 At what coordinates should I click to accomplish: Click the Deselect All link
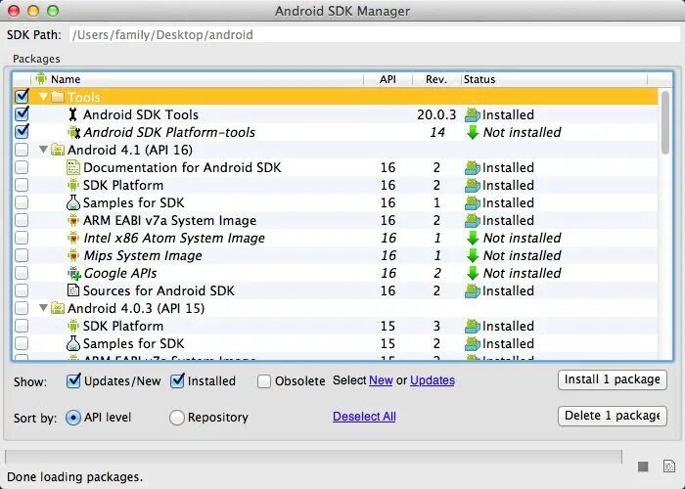coord(364,417)
